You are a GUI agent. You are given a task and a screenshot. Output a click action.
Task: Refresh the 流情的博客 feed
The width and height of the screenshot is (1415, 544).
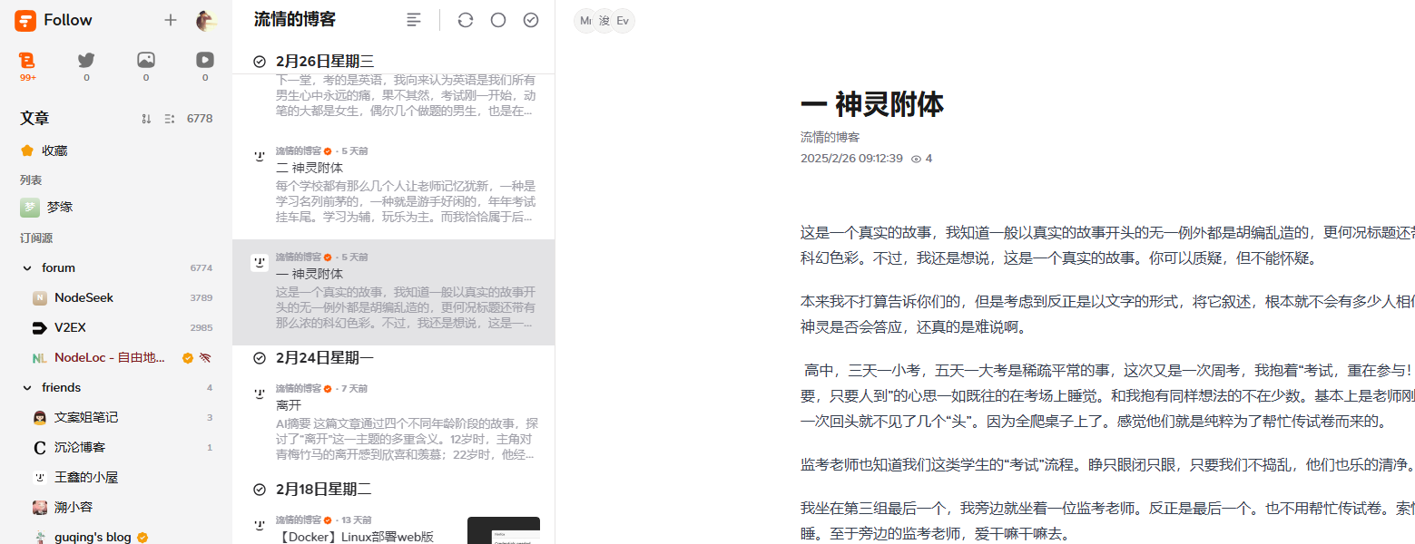(466, 20)
